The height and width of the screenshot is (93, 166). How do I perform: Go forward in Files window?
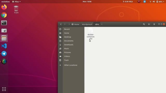click(65, 24)
